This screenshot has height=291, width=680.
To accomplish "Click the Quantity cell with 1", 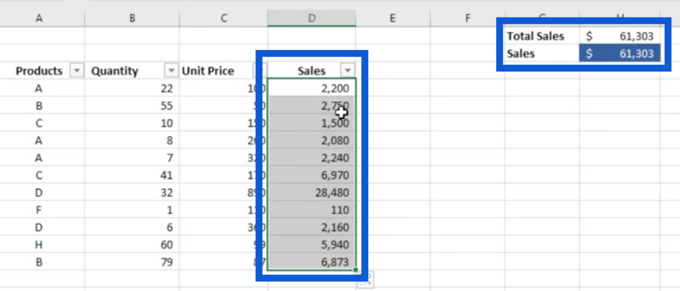I will pyautogui.click(x=132, y=210).
